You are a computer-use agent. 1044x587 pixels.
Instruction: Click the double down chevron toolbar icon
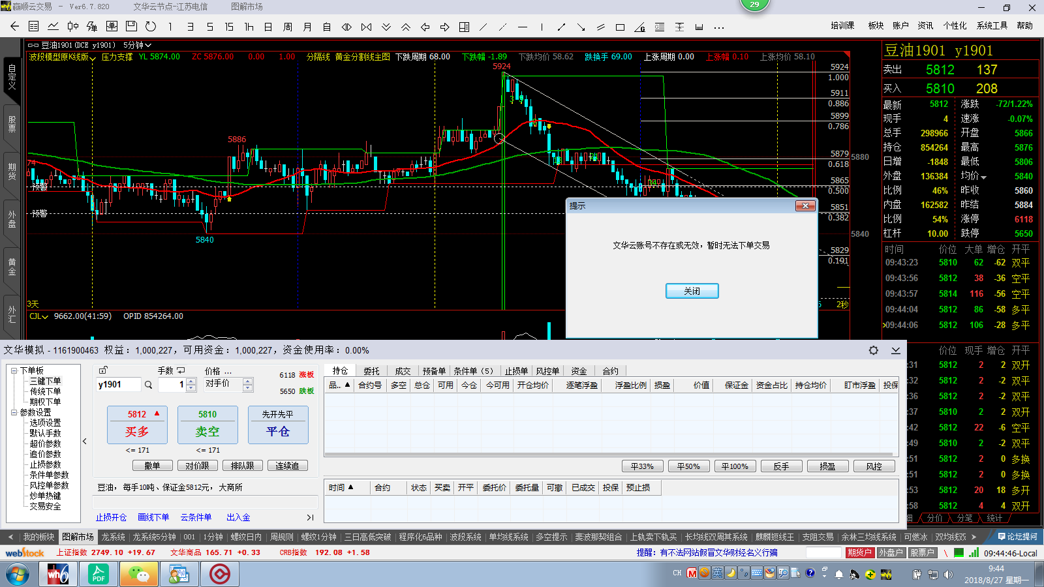tap(386, 27)
